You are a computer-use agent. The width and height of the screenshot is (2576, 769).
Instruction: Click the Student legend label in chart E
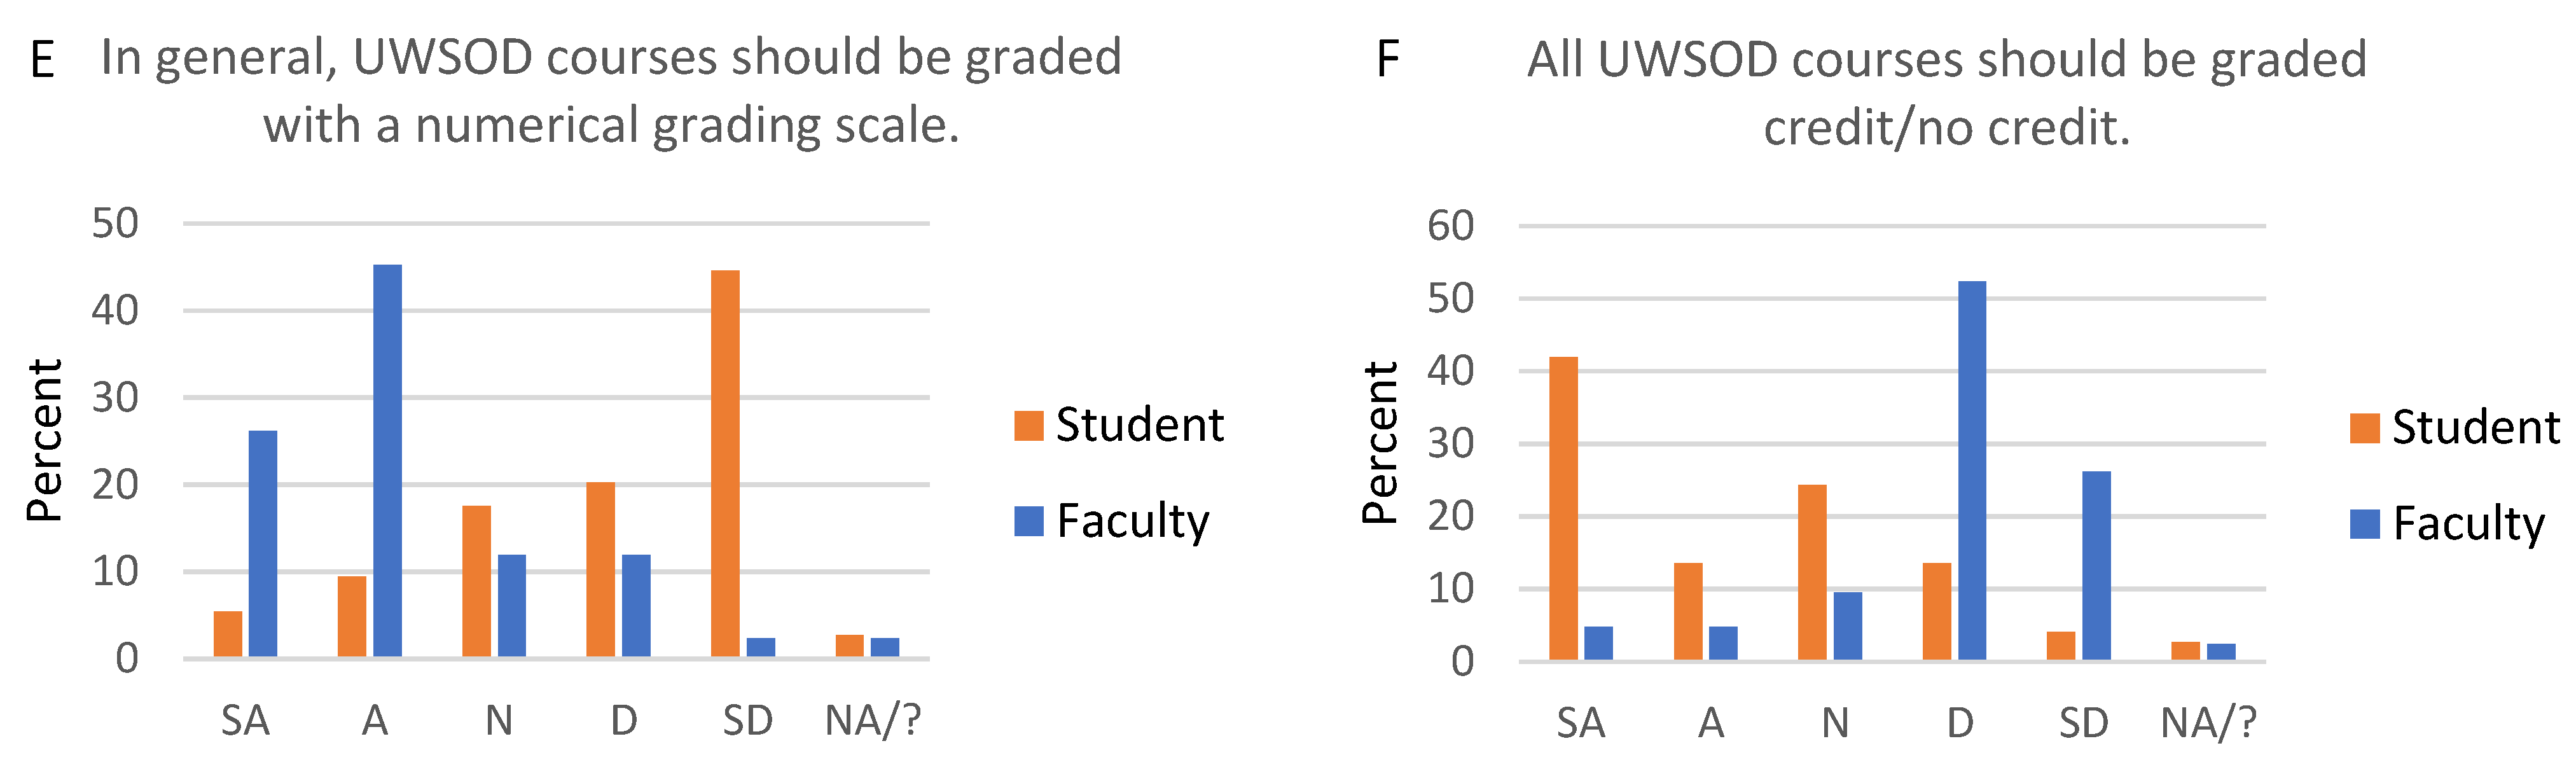point(1139,425)
